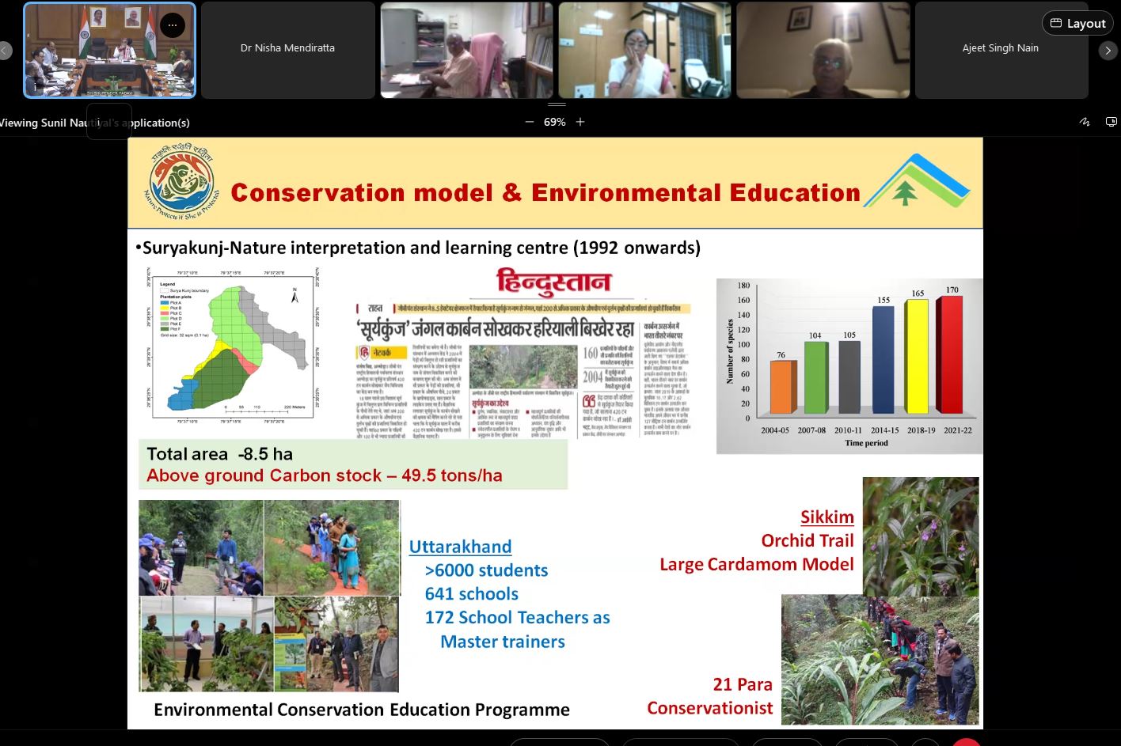The height and width of the screenshot is (746, 1121).
Task: Click the divider handle below participant strip
Action: coord(557,104)
